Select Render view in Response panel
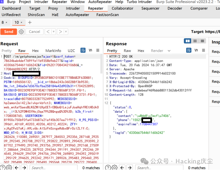220x170 pixels. tap(157, 51)
